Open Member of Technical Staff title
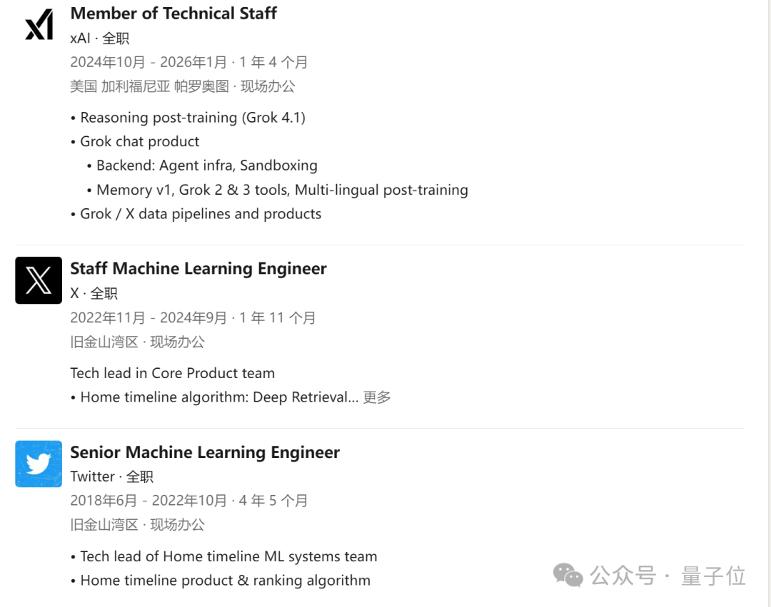This screenshot has width=771, height=607. [x=173, y=14]
